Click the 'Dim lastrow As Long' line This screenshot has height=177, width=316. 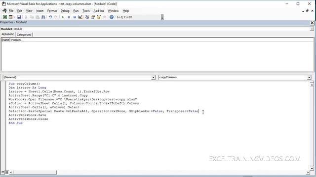(x=27, y=88)
